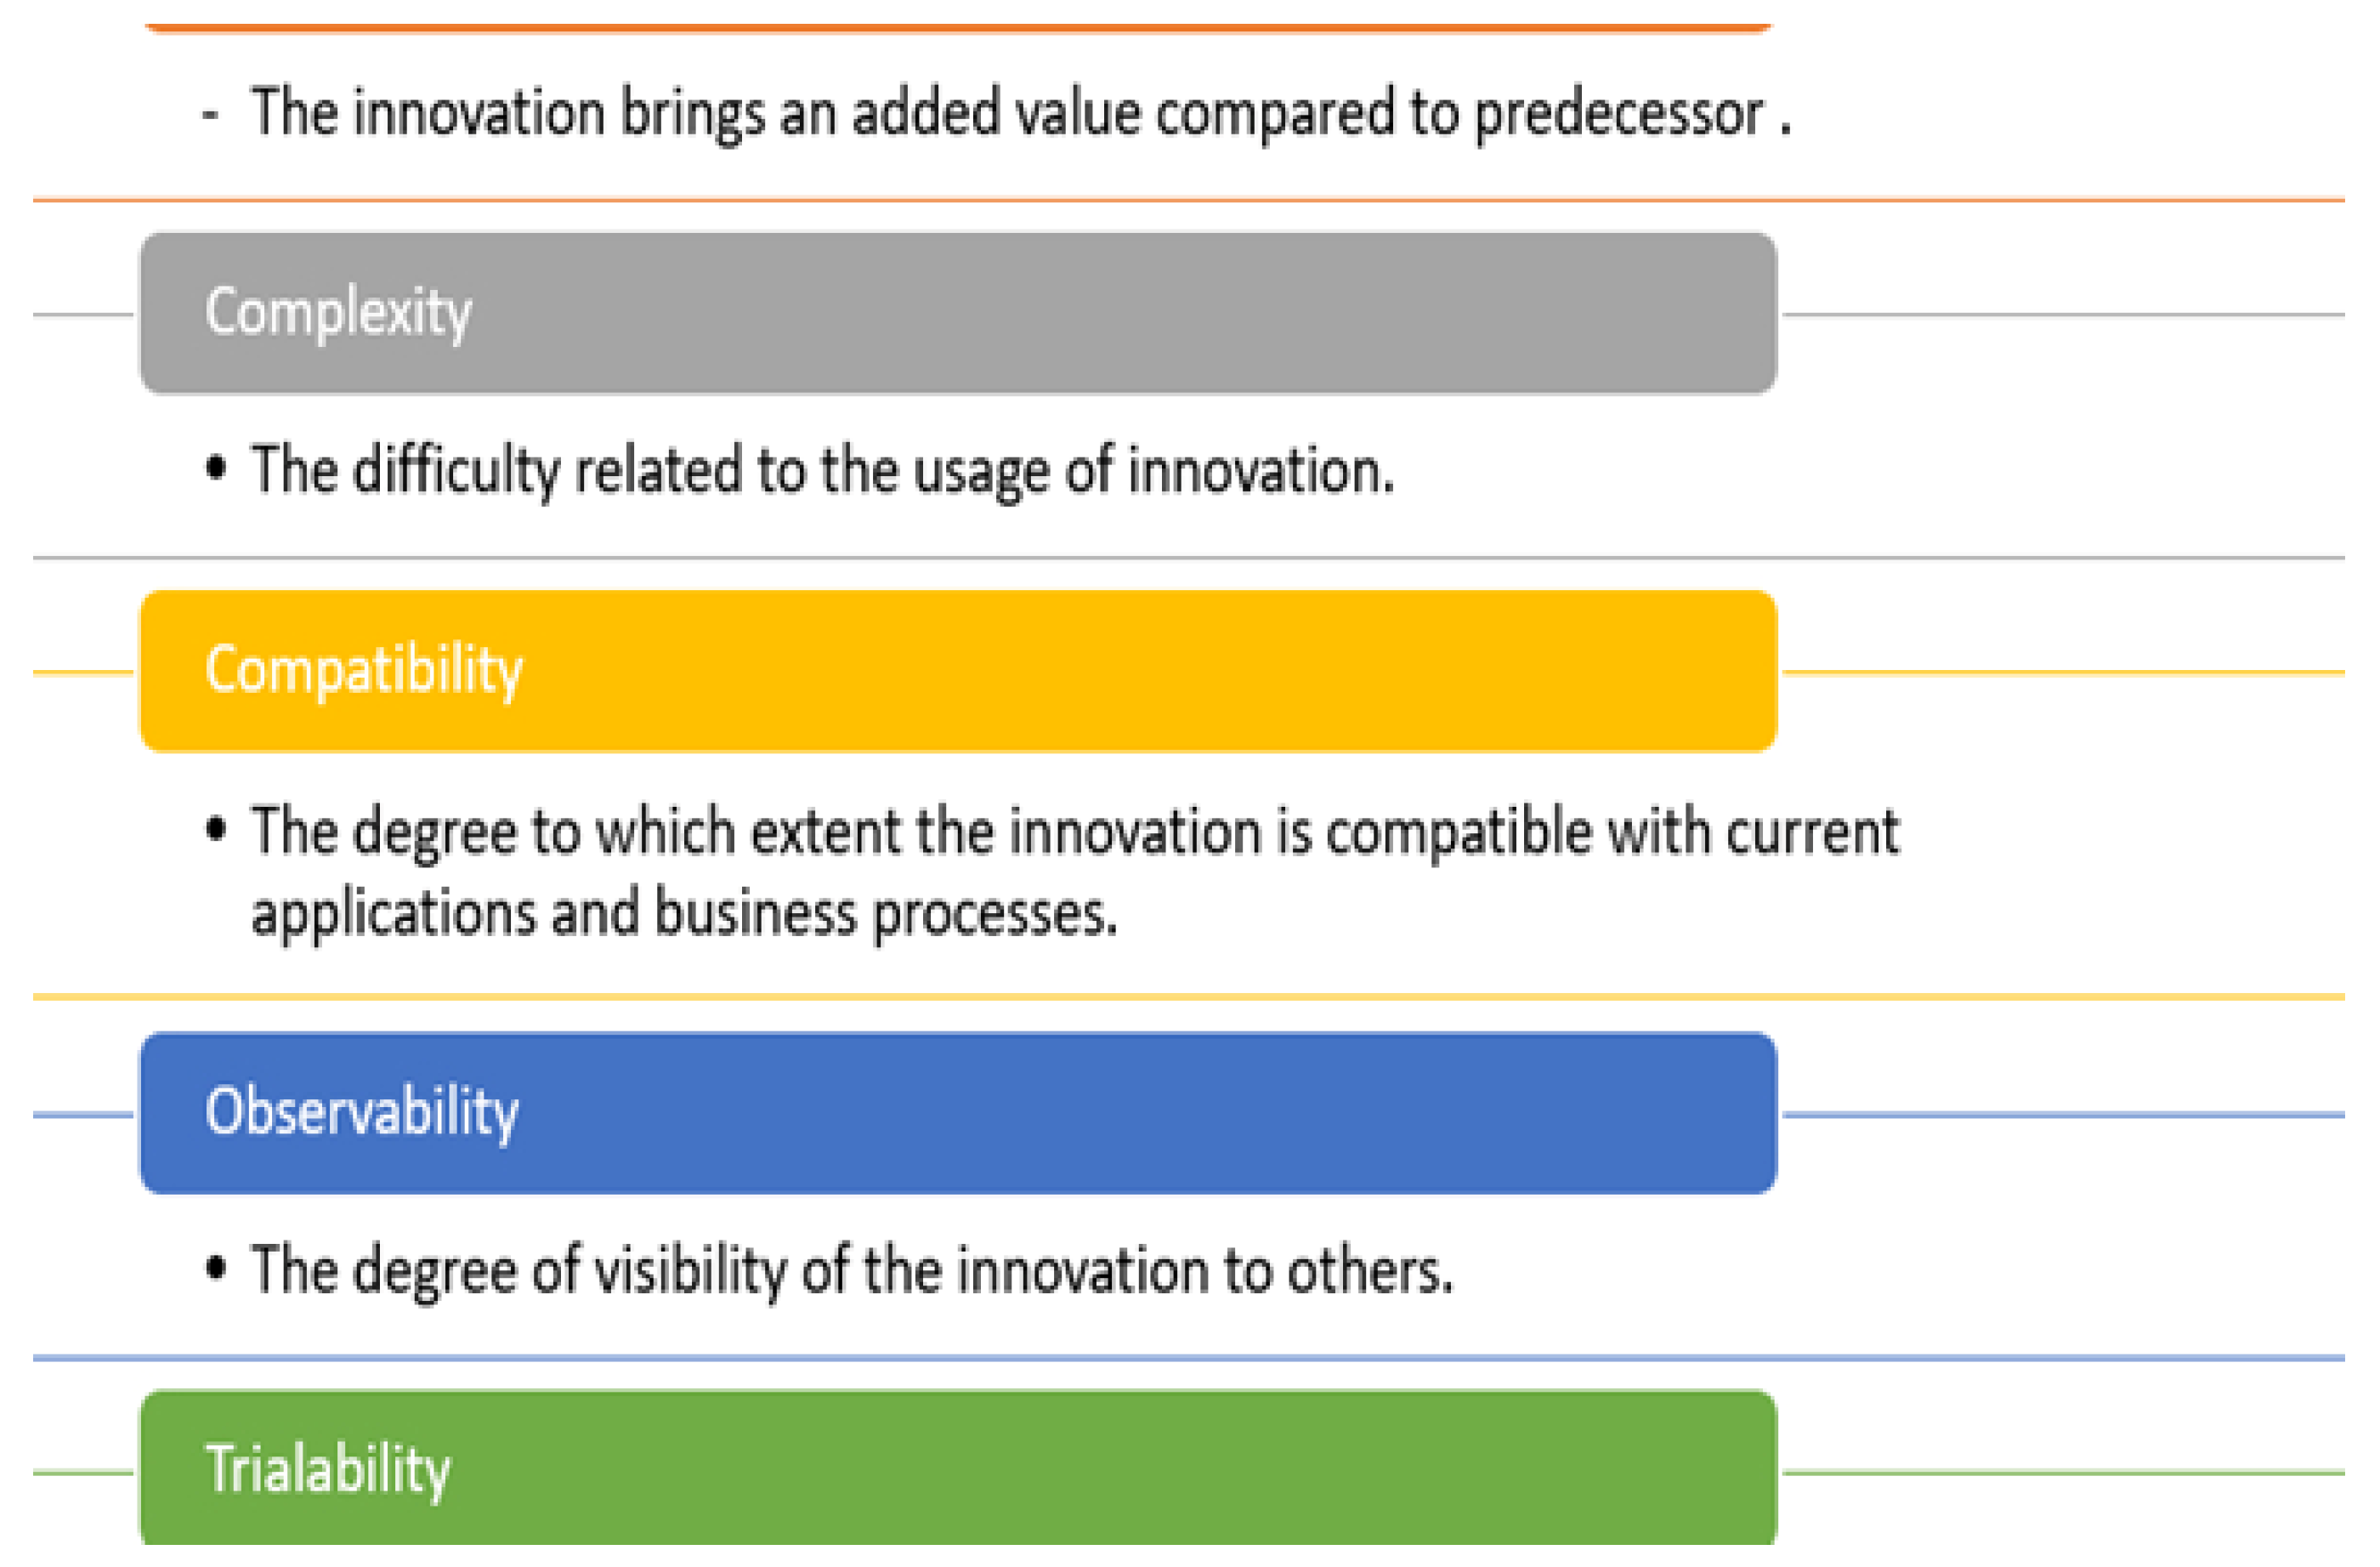Click the bullet point before 'The difficulty related'

coord(215,468)
